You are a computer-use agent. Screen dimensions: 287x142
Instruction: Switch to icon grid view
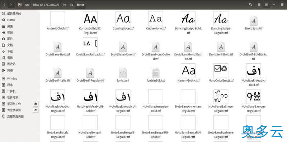click(266, 5)
